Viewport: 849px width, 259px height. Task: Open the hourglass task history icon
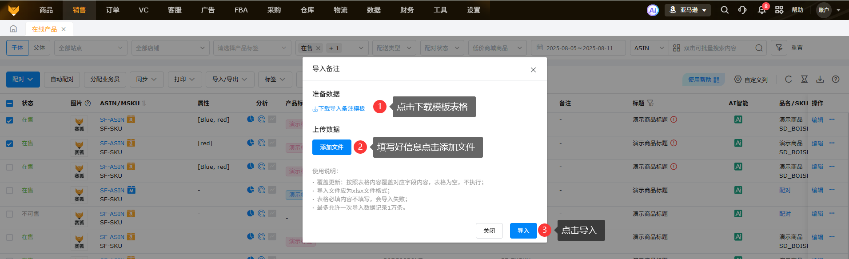[804, 79]
